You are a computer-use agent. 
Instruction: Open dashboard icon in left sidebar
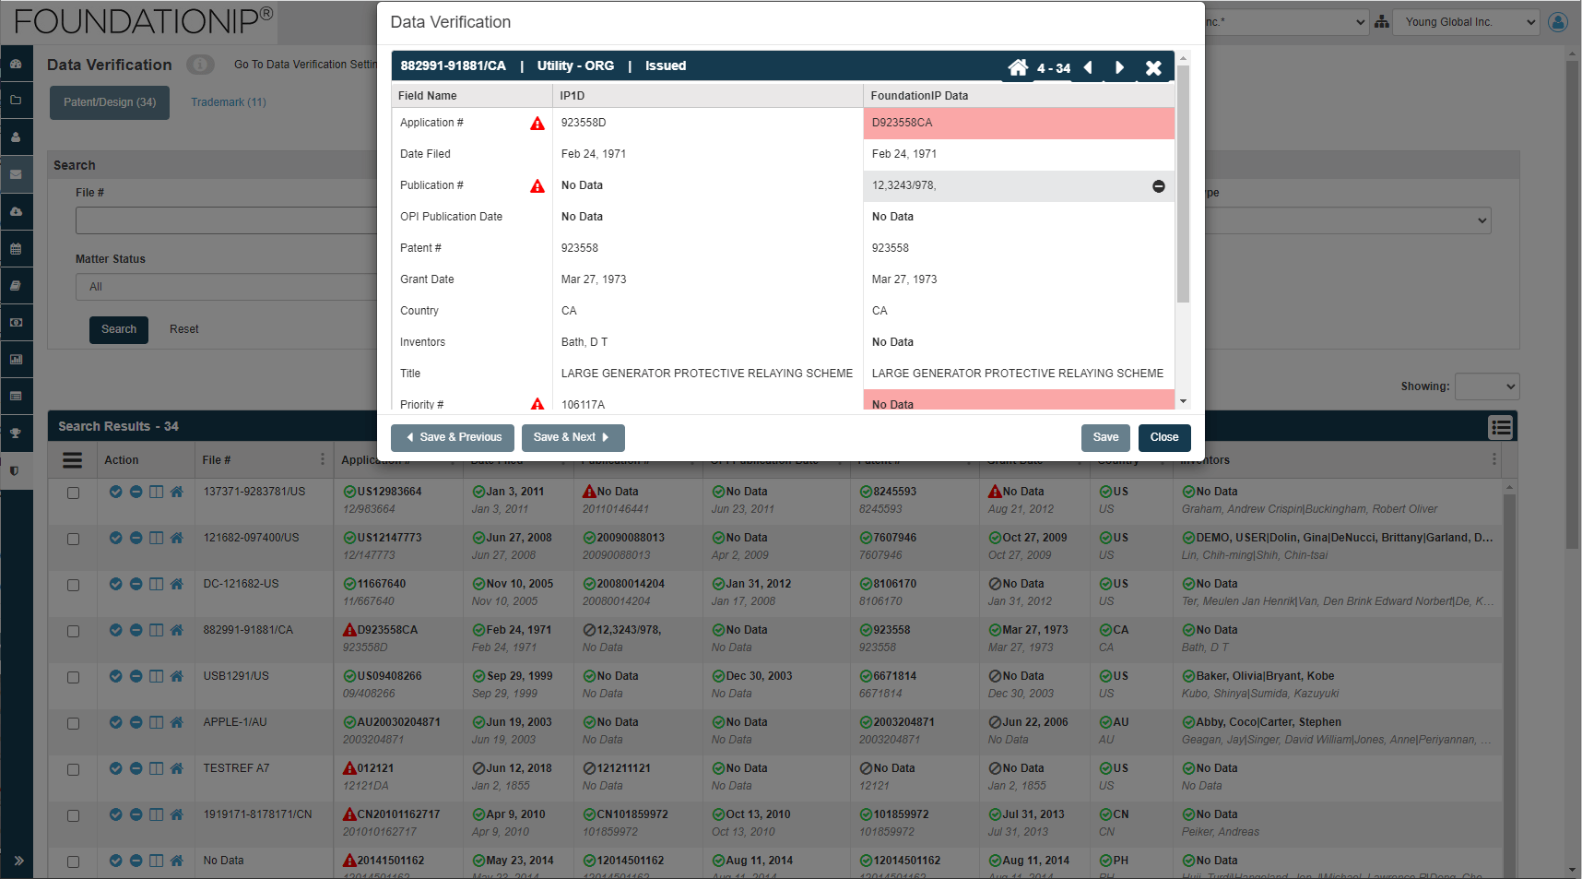16,64
